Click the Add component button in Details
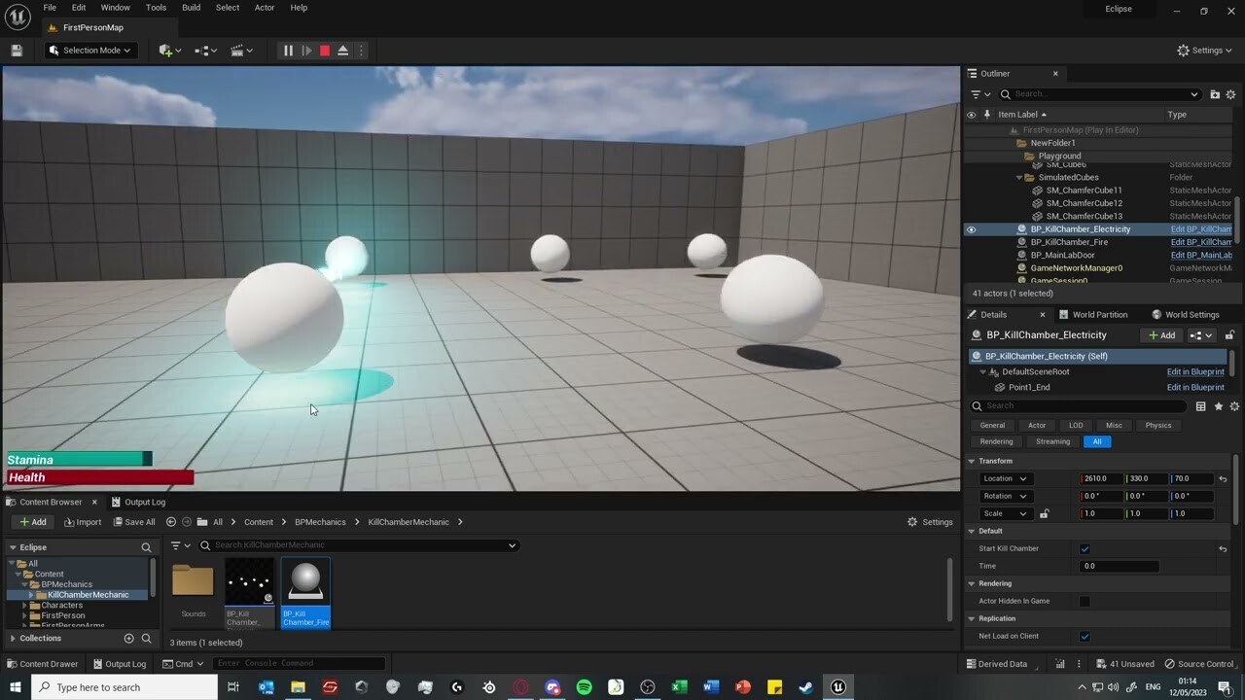This screenshot has height=700, width=1245. pyautogui.click(x=1161, y=335)
